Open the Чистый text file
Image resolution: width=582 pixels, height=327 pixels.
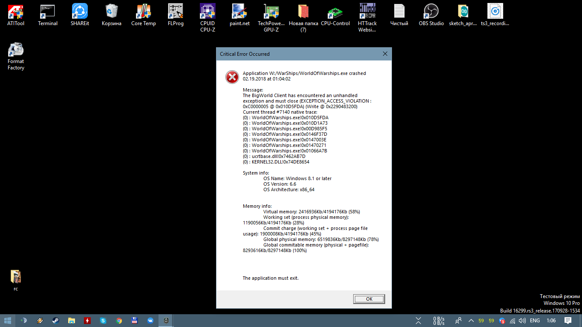(399, 15)
